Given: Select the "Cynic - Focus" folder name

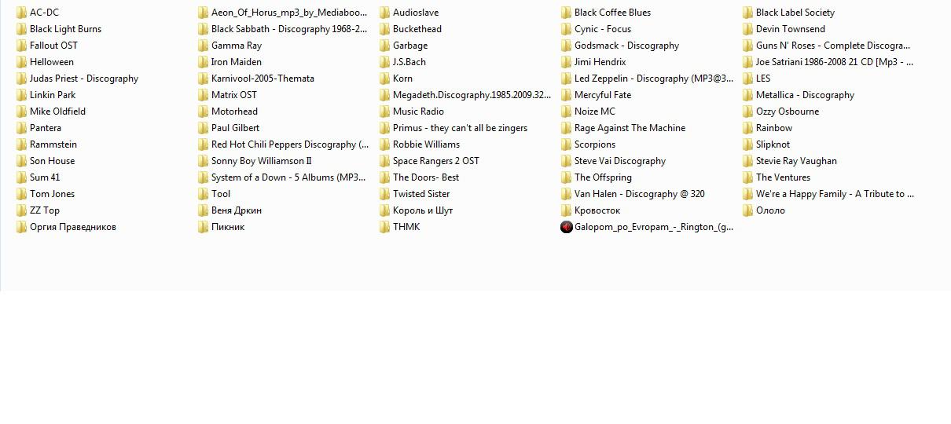Looking at the screenshot, I should click(603, 29).
